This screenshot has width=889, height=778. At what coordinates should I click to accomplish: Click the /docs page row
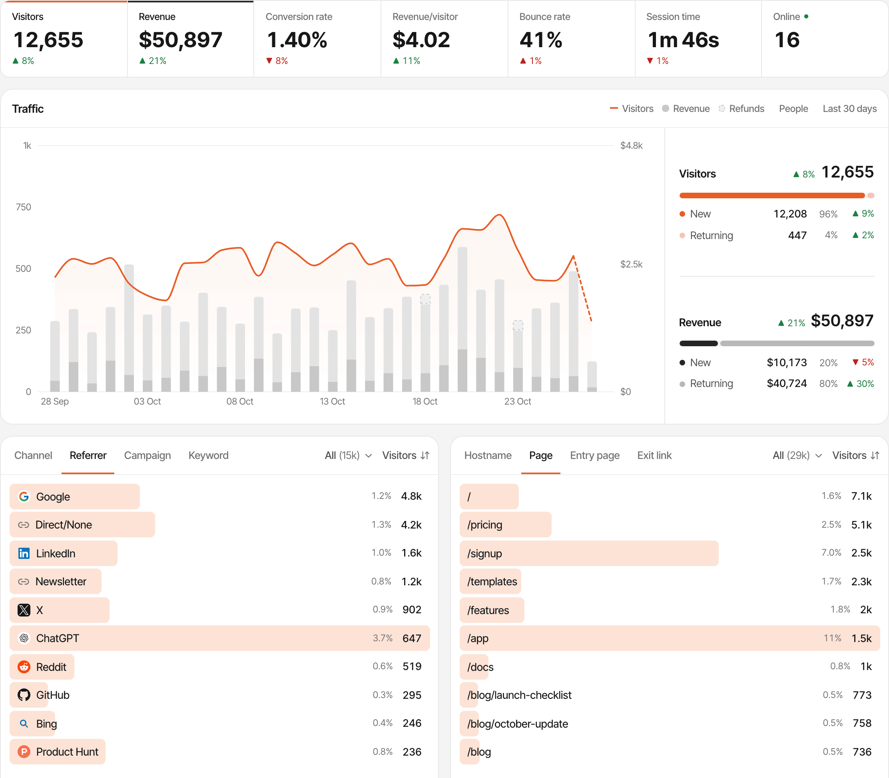point(670,667)
